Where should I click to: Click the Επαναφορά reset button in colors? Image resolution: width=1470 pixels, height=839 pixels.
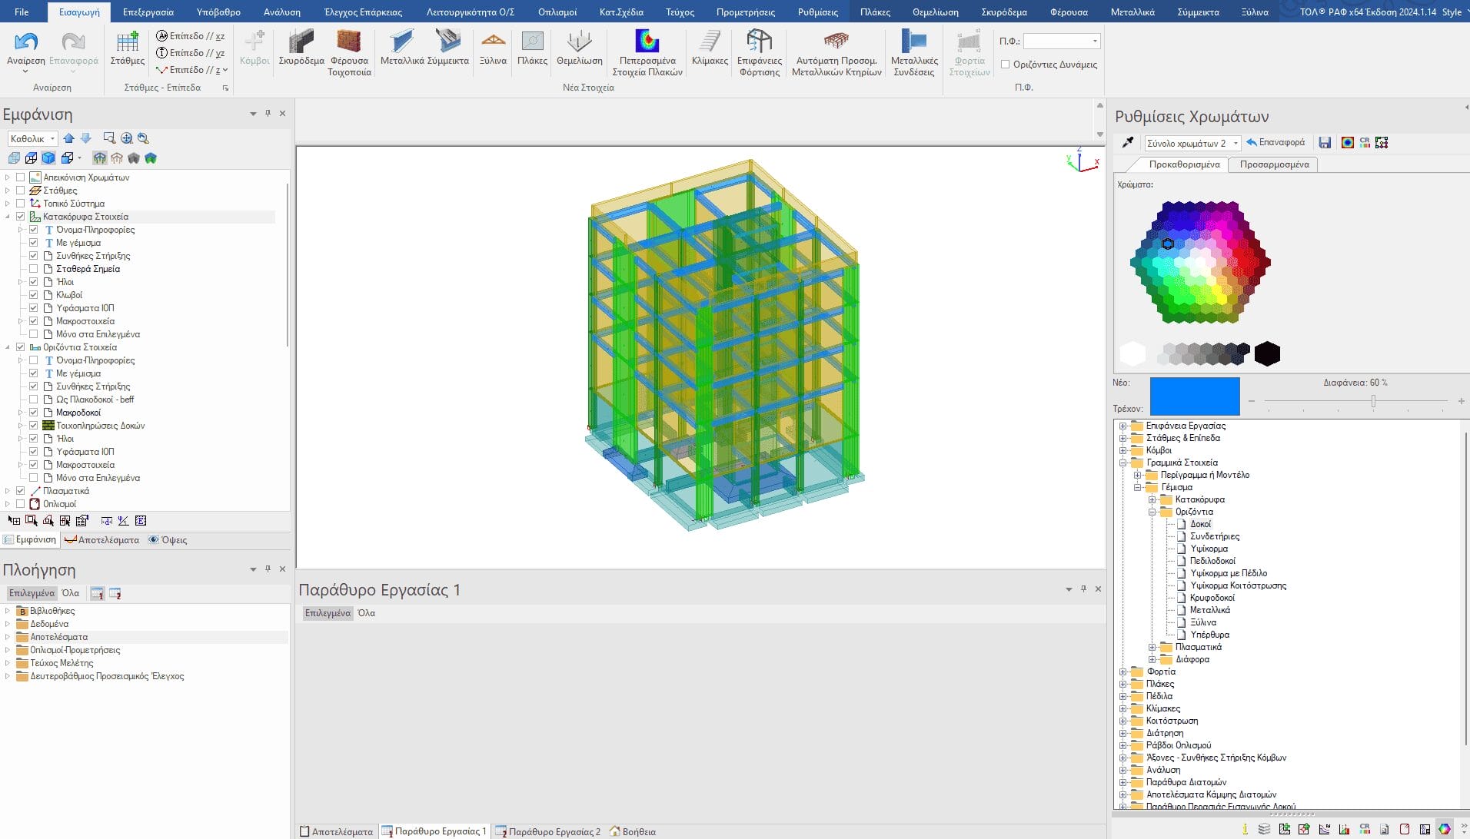coord(1275,143)
